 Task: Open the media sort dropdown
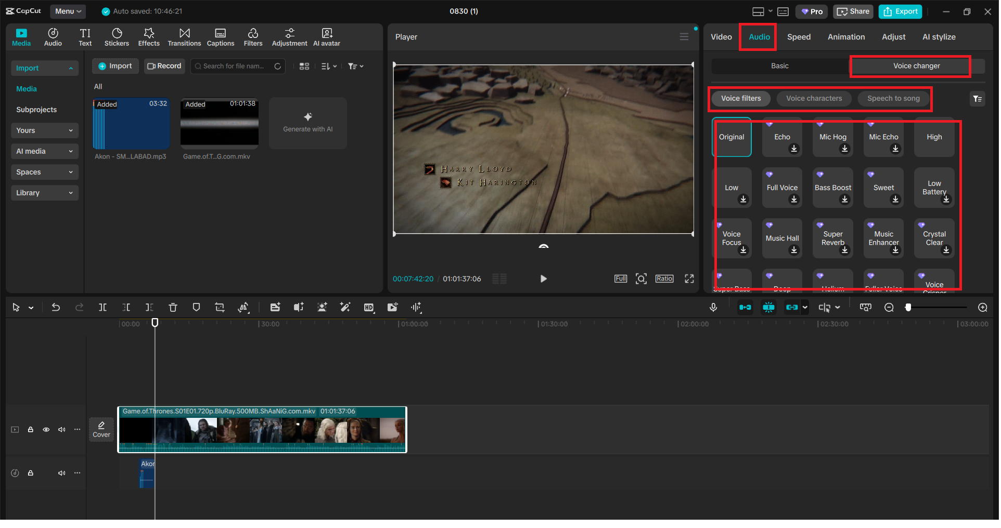click(x=329, y=67)
